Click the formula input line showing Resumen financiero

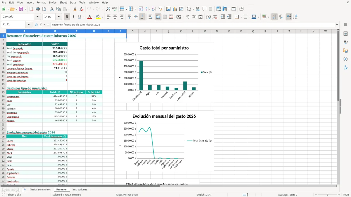(x=193, y=25)
